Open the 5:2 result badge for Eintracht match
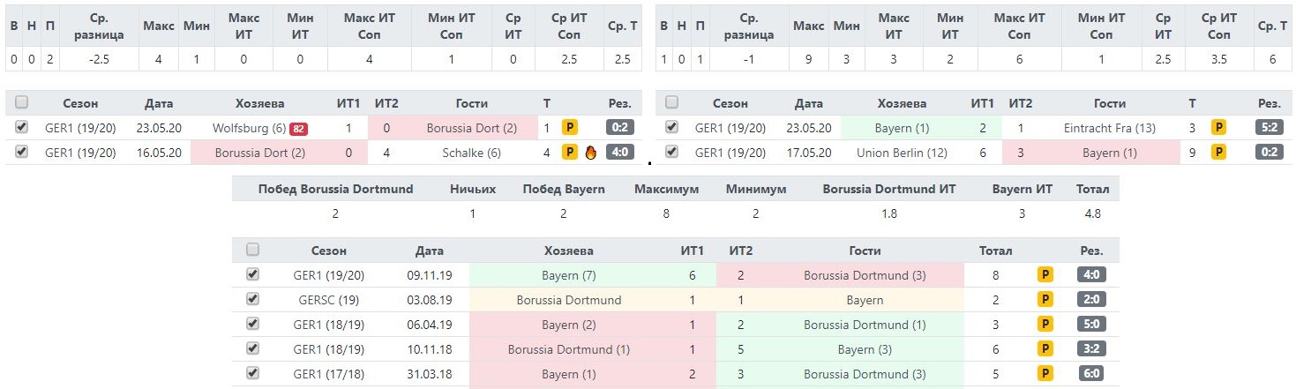 pyautogui.click(x=1269, y=127)
